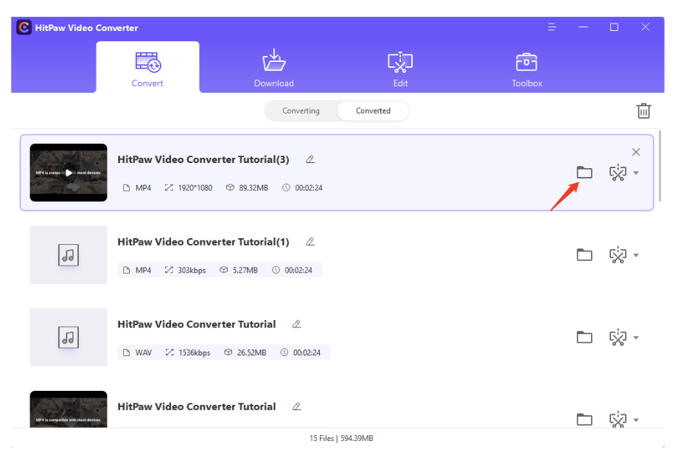
Task: Click edit scissors icon for WAV Tutorial
Action: (618, 337)
